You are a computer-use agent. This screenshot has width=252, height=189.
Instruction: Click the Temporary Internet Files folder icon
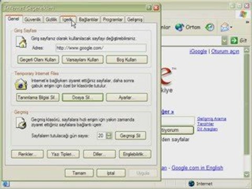click(21, 84)
